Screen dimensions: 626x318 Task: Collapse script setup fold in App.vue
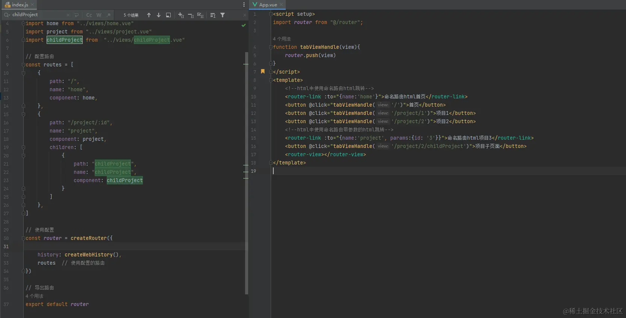(x=271, y=14)
